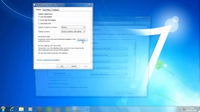This screenshot has width=200, height=112.
Task: Click OK in Taskbar Properties dialog
Action: (62, 66)
